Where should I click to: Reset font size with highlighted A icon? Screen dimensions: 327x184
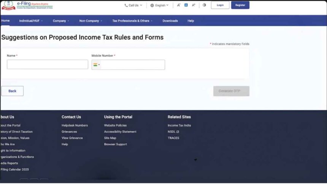click(186, 5)
